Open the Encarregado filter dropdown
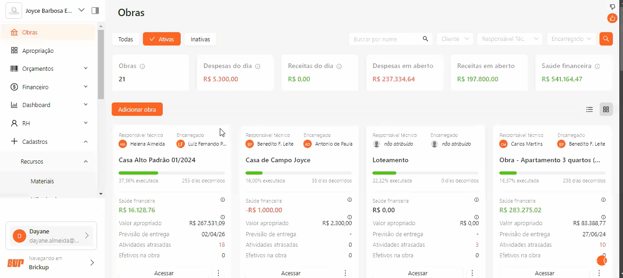Viewport: 623px width, 278px height. tap(571, 39)
